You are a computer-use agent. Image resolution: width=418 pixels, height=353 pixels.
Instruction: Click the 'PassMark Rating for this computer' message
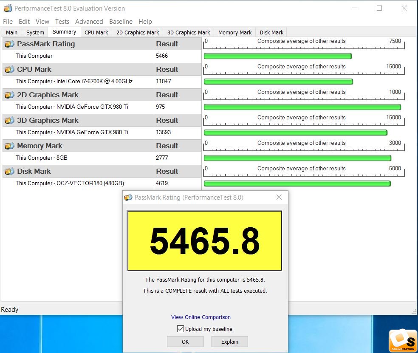(x=205, y=280)
